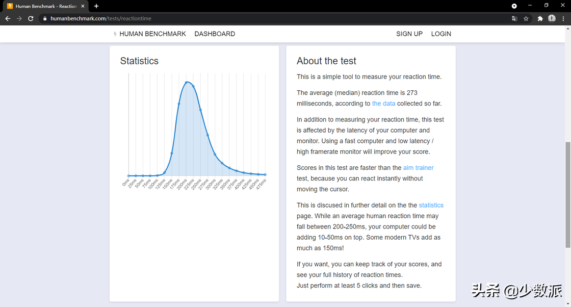Open a new tab with the plus button
571x307 pixels.
[96, 6]
